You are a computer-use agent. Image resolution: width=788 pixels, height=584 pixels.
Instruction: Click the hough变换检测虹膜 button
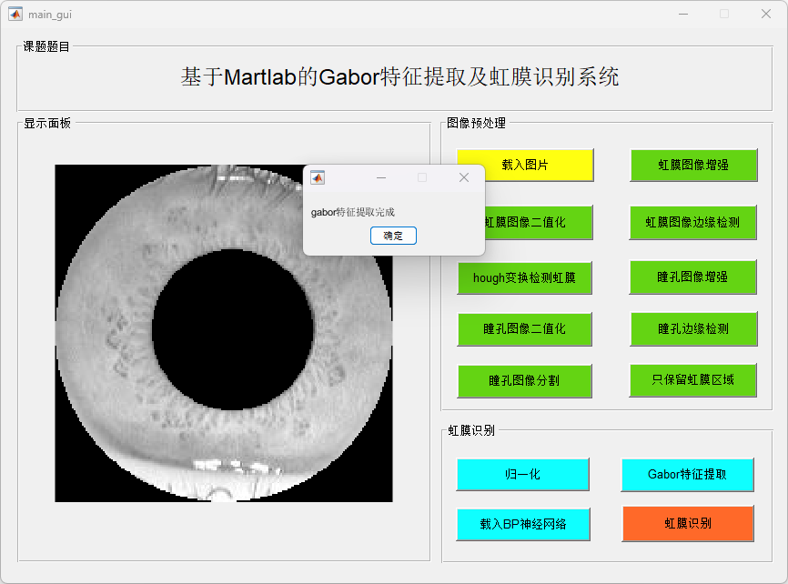click(524, 277)
